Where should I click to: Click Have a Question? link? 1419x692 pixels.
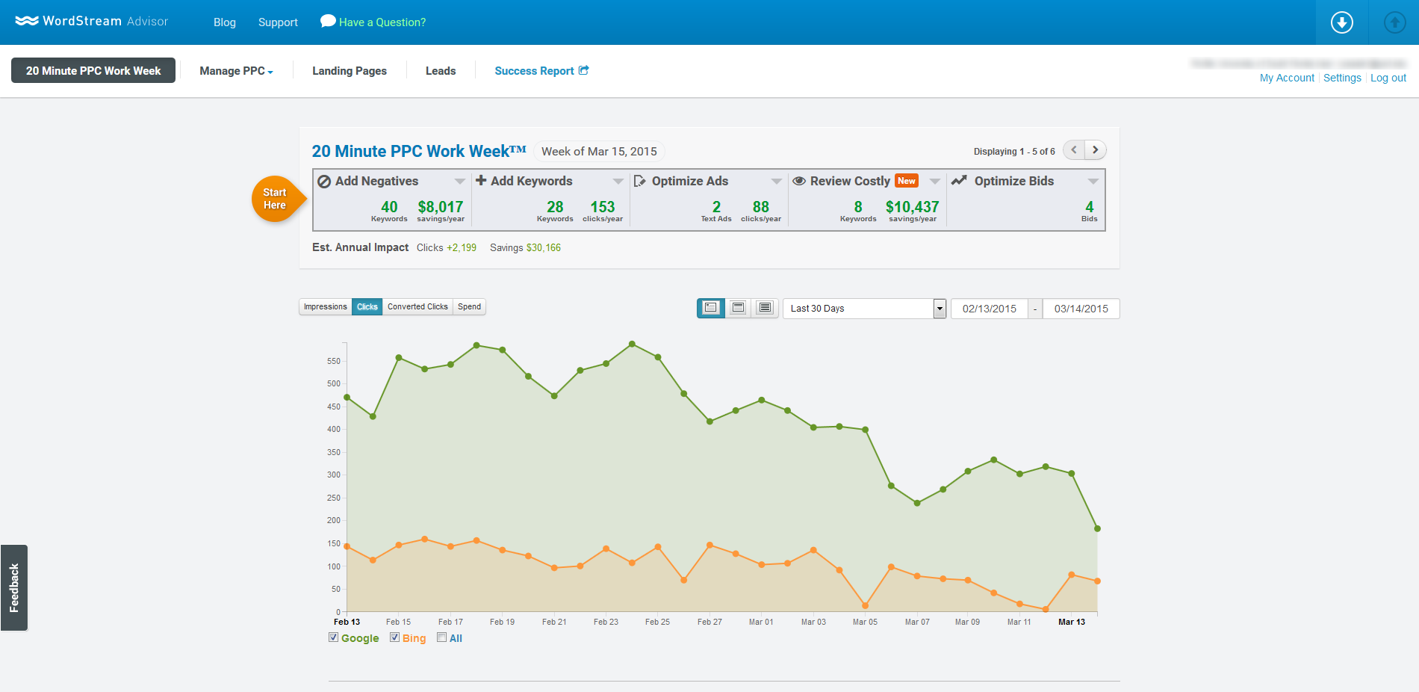coord(382,22)
